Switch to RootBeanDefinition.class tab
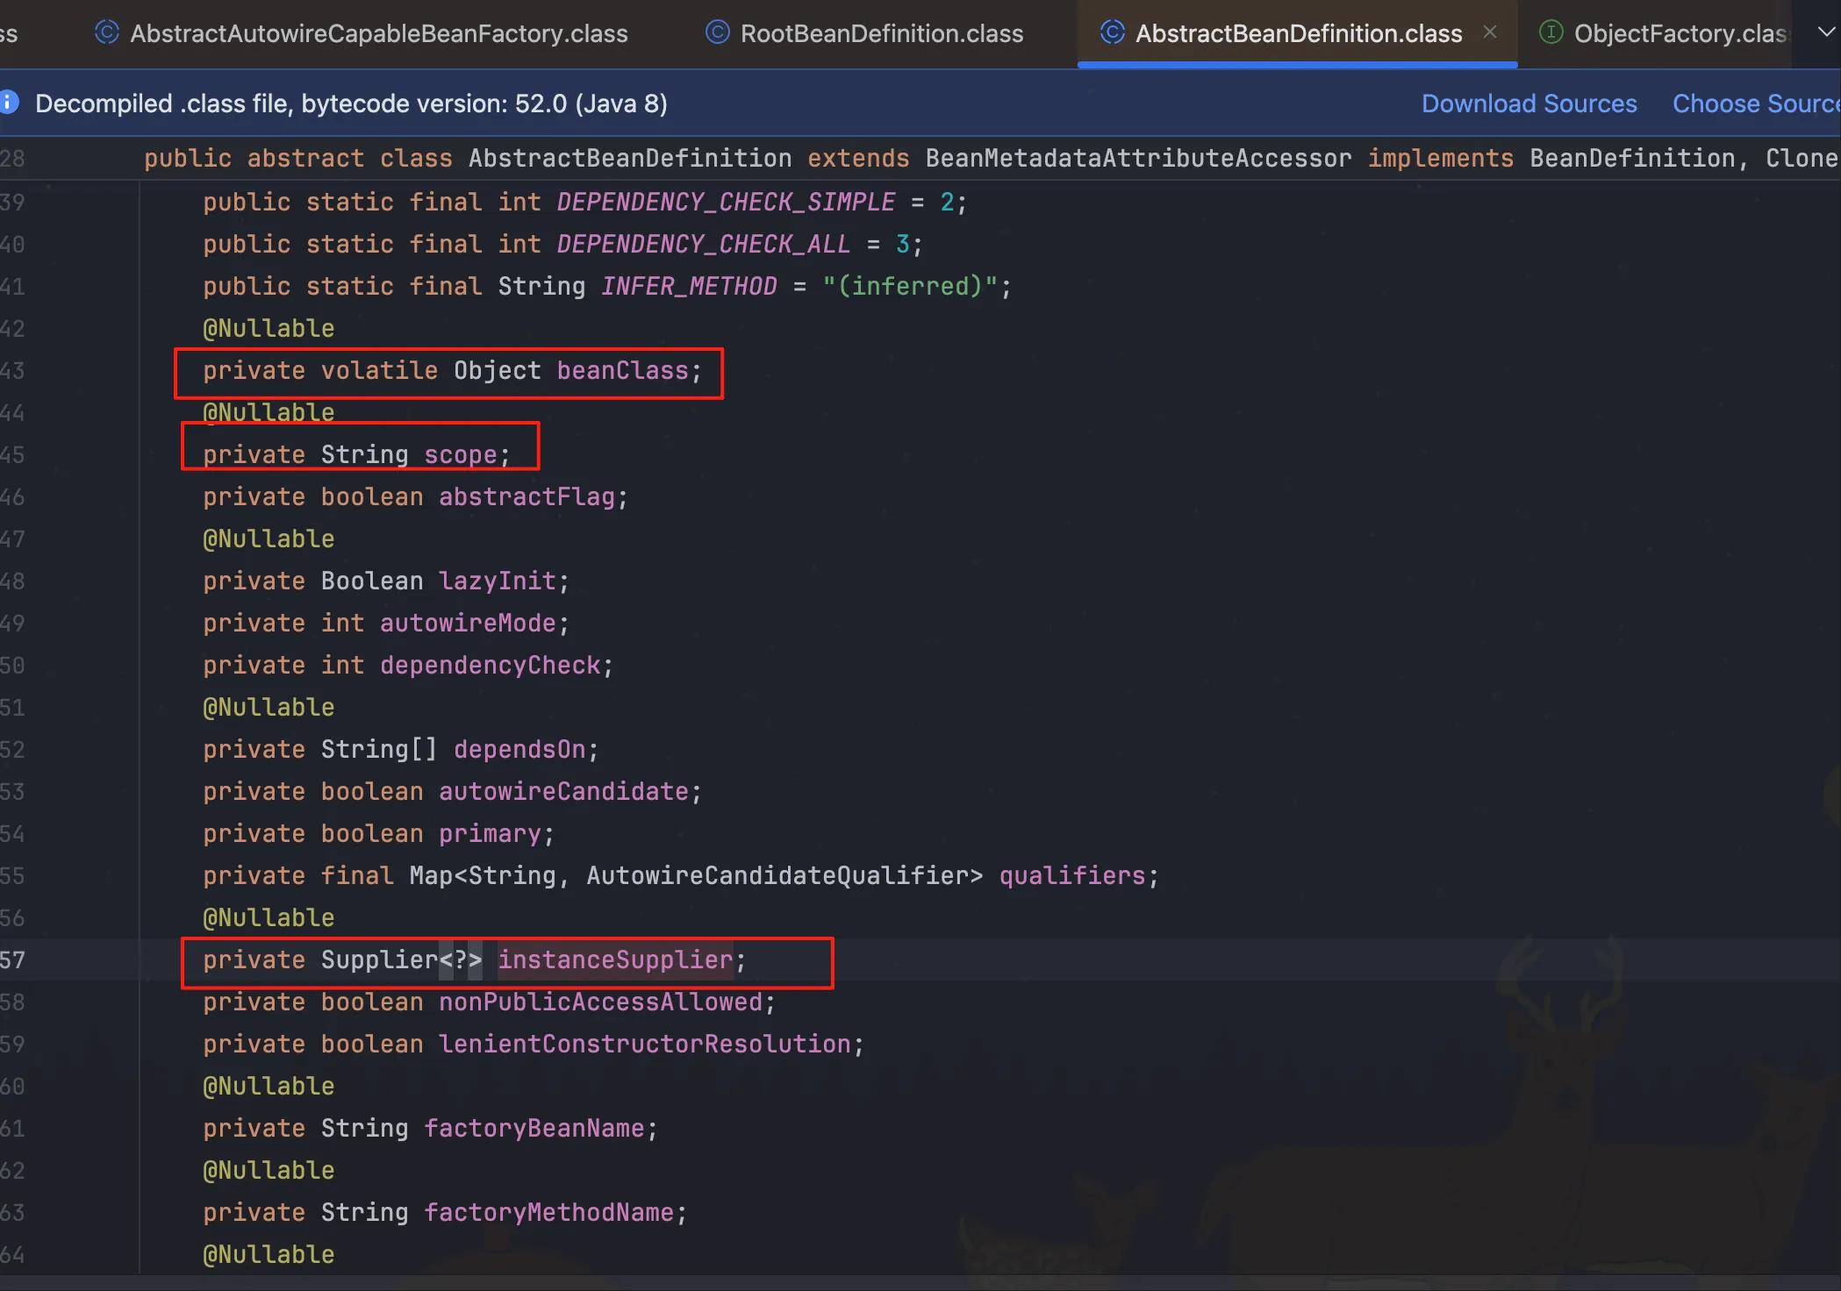Image resolution: width=1841 pixels, height=1291 pixels. pyautogui.click(x=881, y=33)
